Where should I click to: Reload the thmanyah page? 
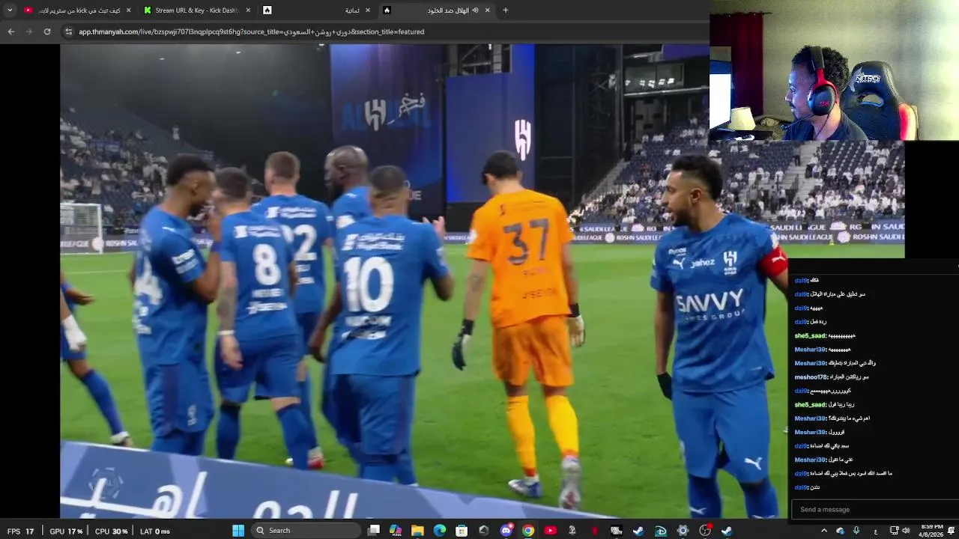(47, 31)
